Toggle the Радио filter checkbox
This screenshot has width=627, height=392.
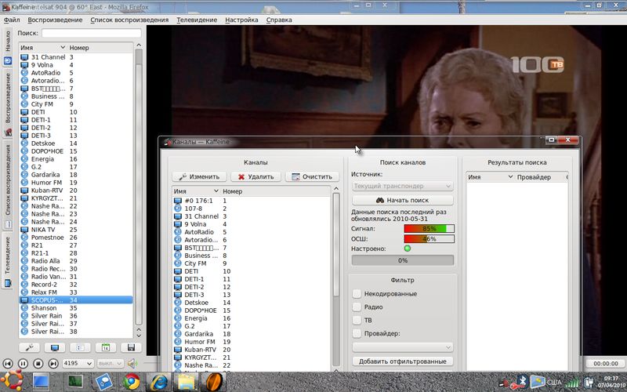357,307
